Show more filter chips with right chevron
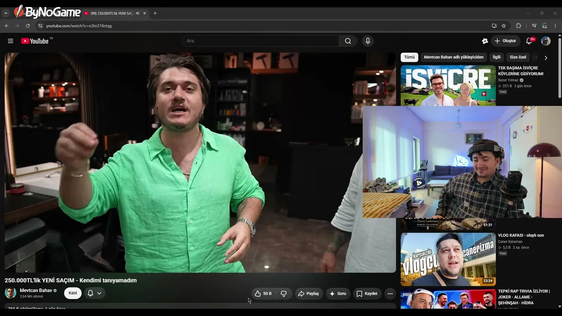562x316 pixels. coord(546,57)
